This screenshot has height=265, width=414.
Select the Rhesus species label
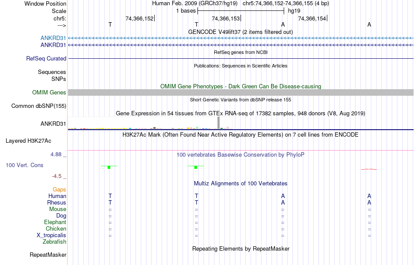click(x=57, y=202)
